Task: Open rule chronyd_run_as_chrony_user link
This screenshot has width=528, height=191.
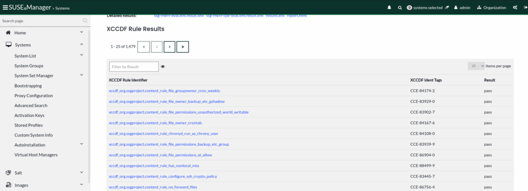Action: pos(163,133)
